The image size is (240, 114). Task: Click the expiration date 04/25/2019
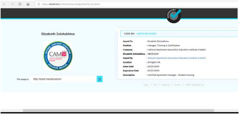(153, 71)
